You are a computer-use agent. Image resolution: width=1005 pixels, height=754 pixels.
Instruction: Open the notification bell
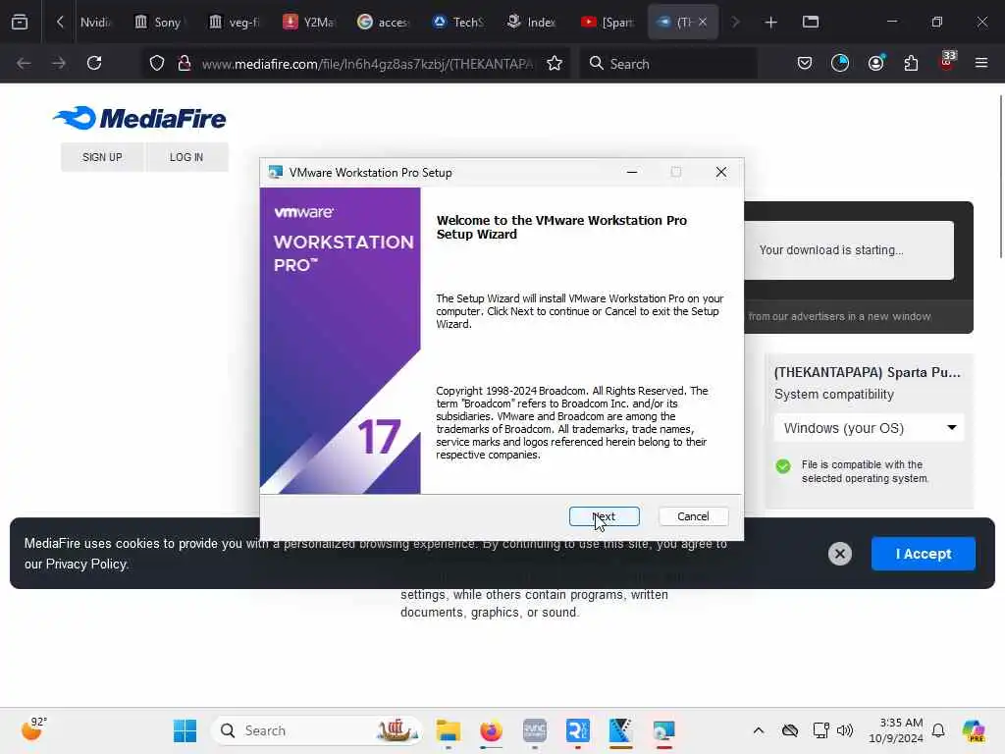pos(938,730)
